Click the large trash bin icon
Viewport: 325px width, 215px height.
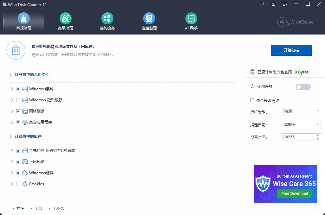pyautogui.click(x=16, y=50)
